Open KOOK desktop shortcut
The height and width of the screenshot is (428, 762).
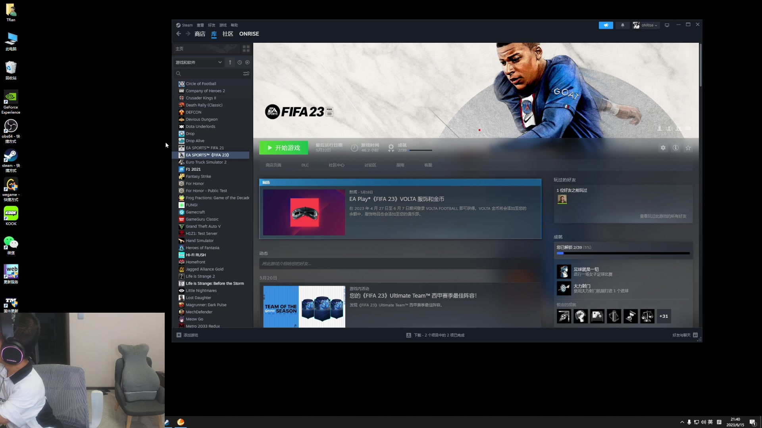click(11, 216)
